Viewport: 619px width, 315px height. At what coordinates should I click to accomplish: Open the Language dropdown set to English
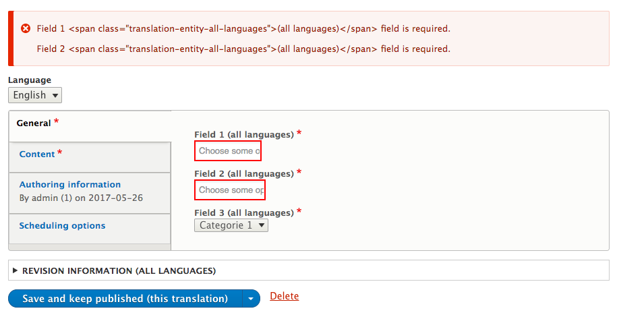pos(35,95)
